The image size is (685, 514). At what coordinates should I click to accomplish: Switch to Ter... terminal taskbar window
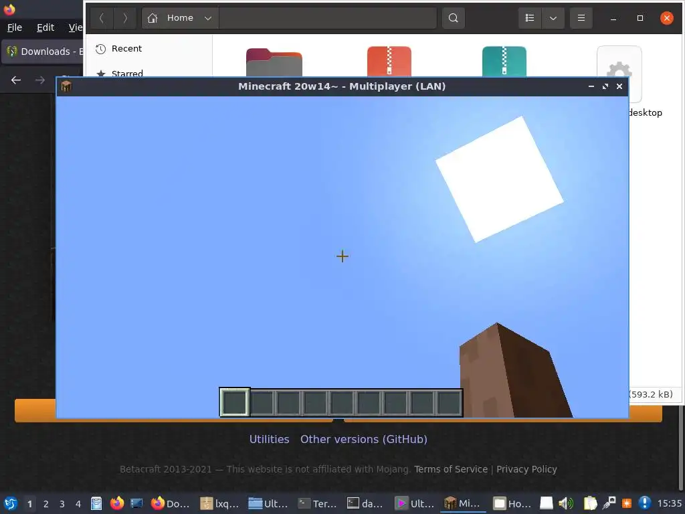coord(317,503)
